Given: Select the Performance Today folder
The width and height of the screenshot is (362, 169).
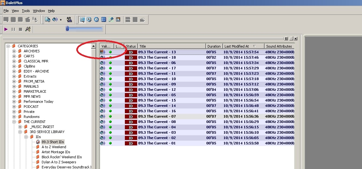Looking at the screenshot, I should coord(38,102).
